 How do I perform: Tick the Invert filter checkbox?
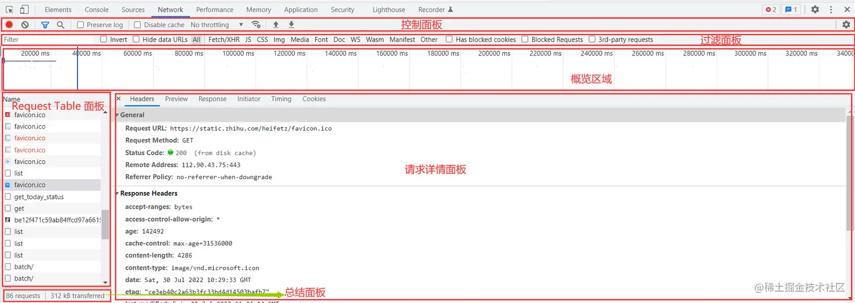[103, 40]
